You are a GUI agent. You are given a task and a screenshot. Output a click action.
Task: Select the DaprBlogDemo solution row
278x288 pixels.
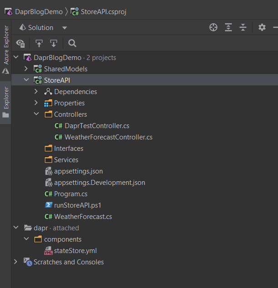[145, 58]
